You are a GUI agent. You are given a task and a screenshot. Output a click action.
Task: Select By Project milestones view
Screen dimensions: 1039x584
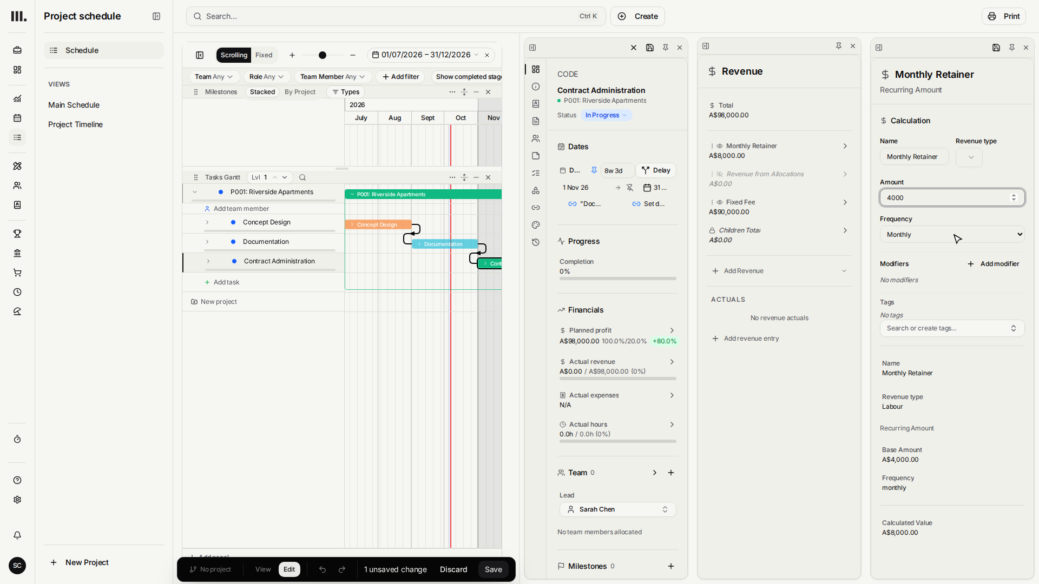click(300, 92)
